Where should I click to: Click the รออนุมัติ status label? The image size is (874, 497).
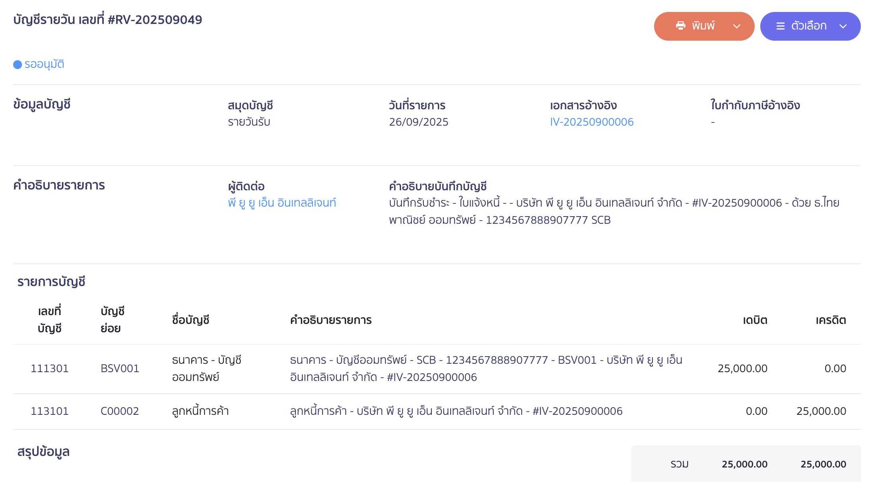[x=45, y=64]
